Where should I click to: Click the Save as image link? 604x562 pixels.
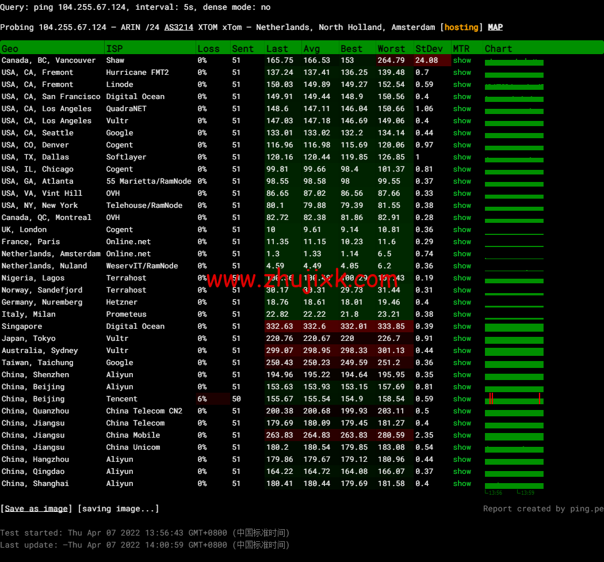tap(37, 508)
